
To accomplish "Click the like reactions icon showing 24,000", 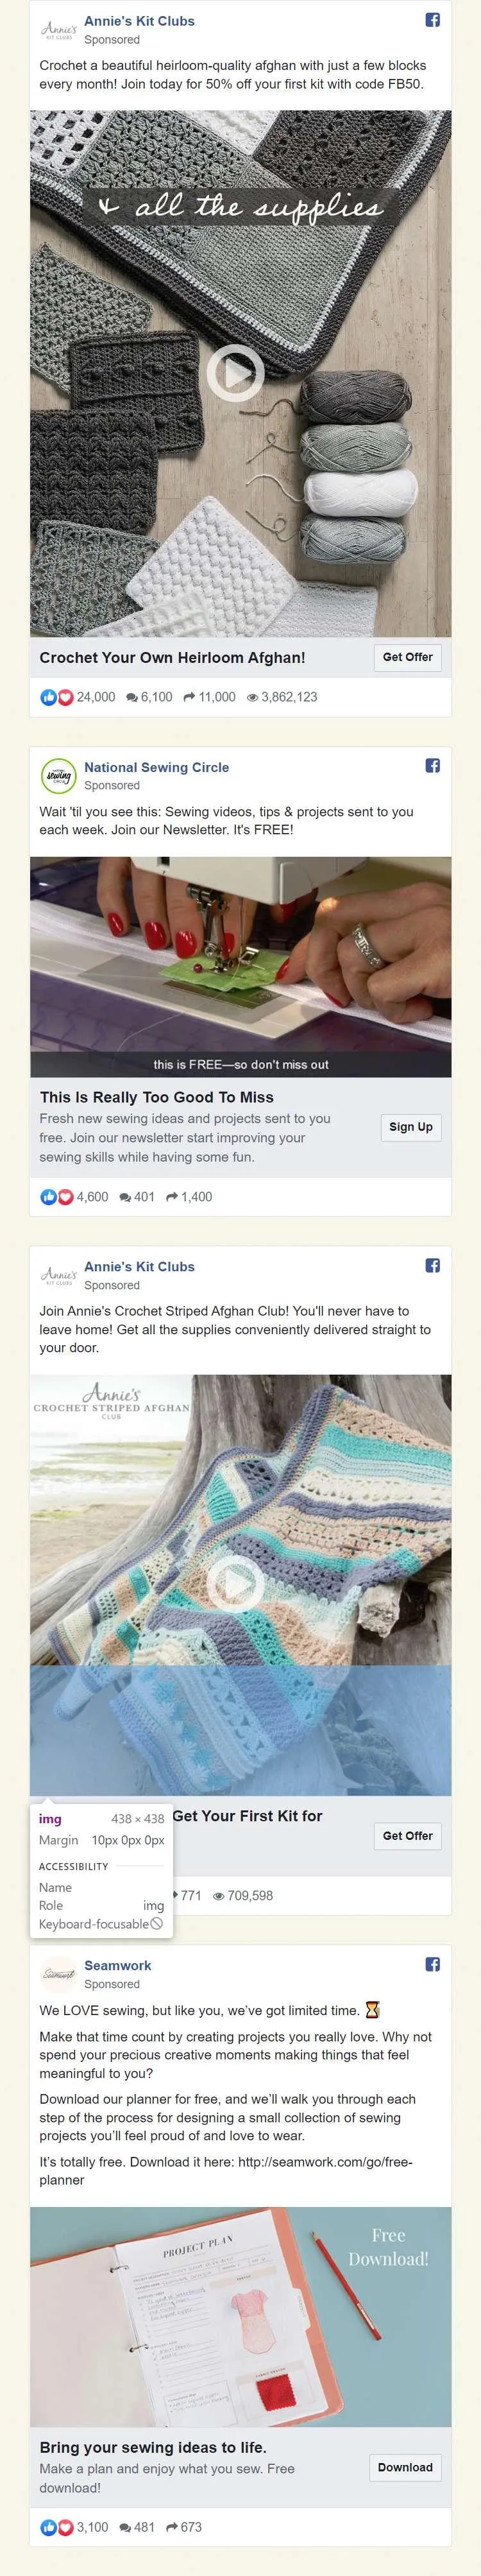I will pyautogui.click(x=57, y=697).
